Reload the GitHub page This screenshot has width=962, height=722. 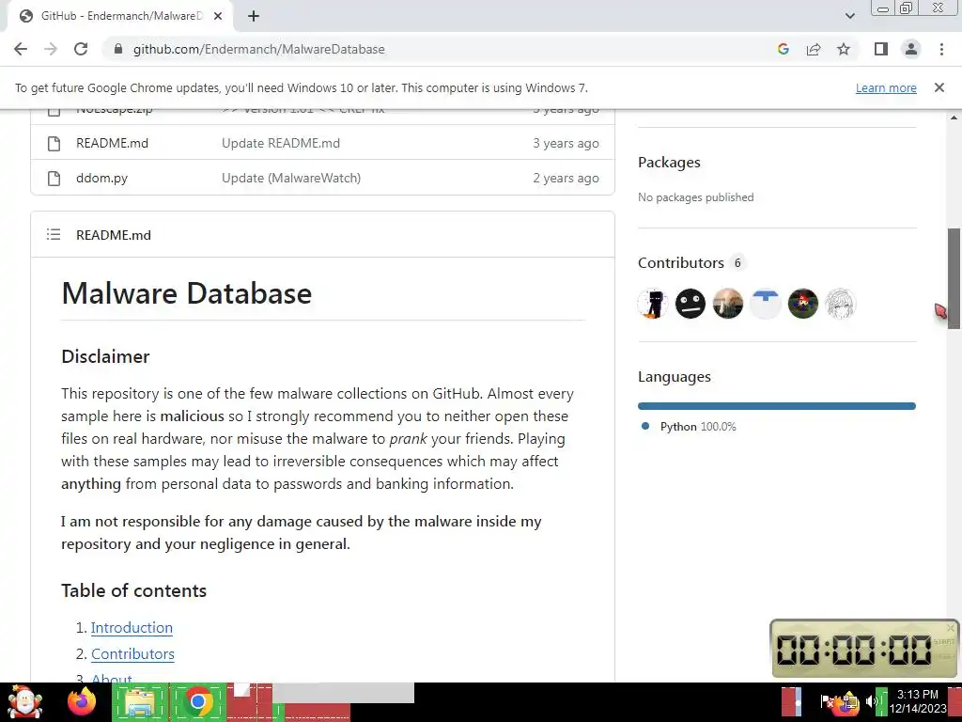point(81,49)
